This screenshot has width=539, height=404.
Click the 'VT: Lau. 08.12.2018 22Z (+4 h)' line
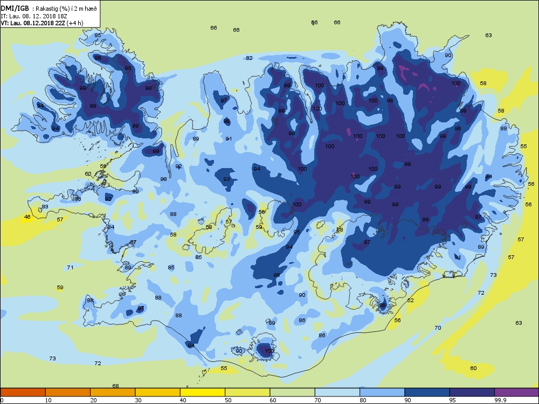[42, 23]
